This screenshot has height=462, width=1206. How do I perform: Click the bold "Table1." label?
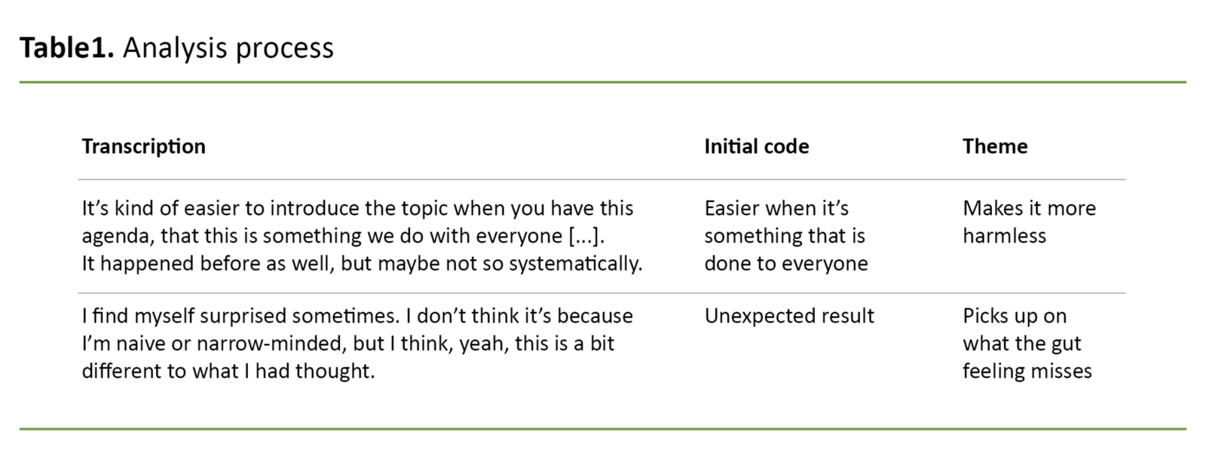pos(66,48)
